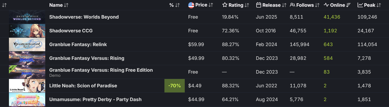Click the sort arrows in the first column
Viewport: 389px width, 107px height.
pyautogui.click(x=4, y=5)
